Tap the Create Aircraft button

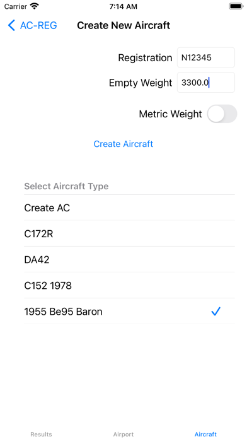[x=123, y=144]
